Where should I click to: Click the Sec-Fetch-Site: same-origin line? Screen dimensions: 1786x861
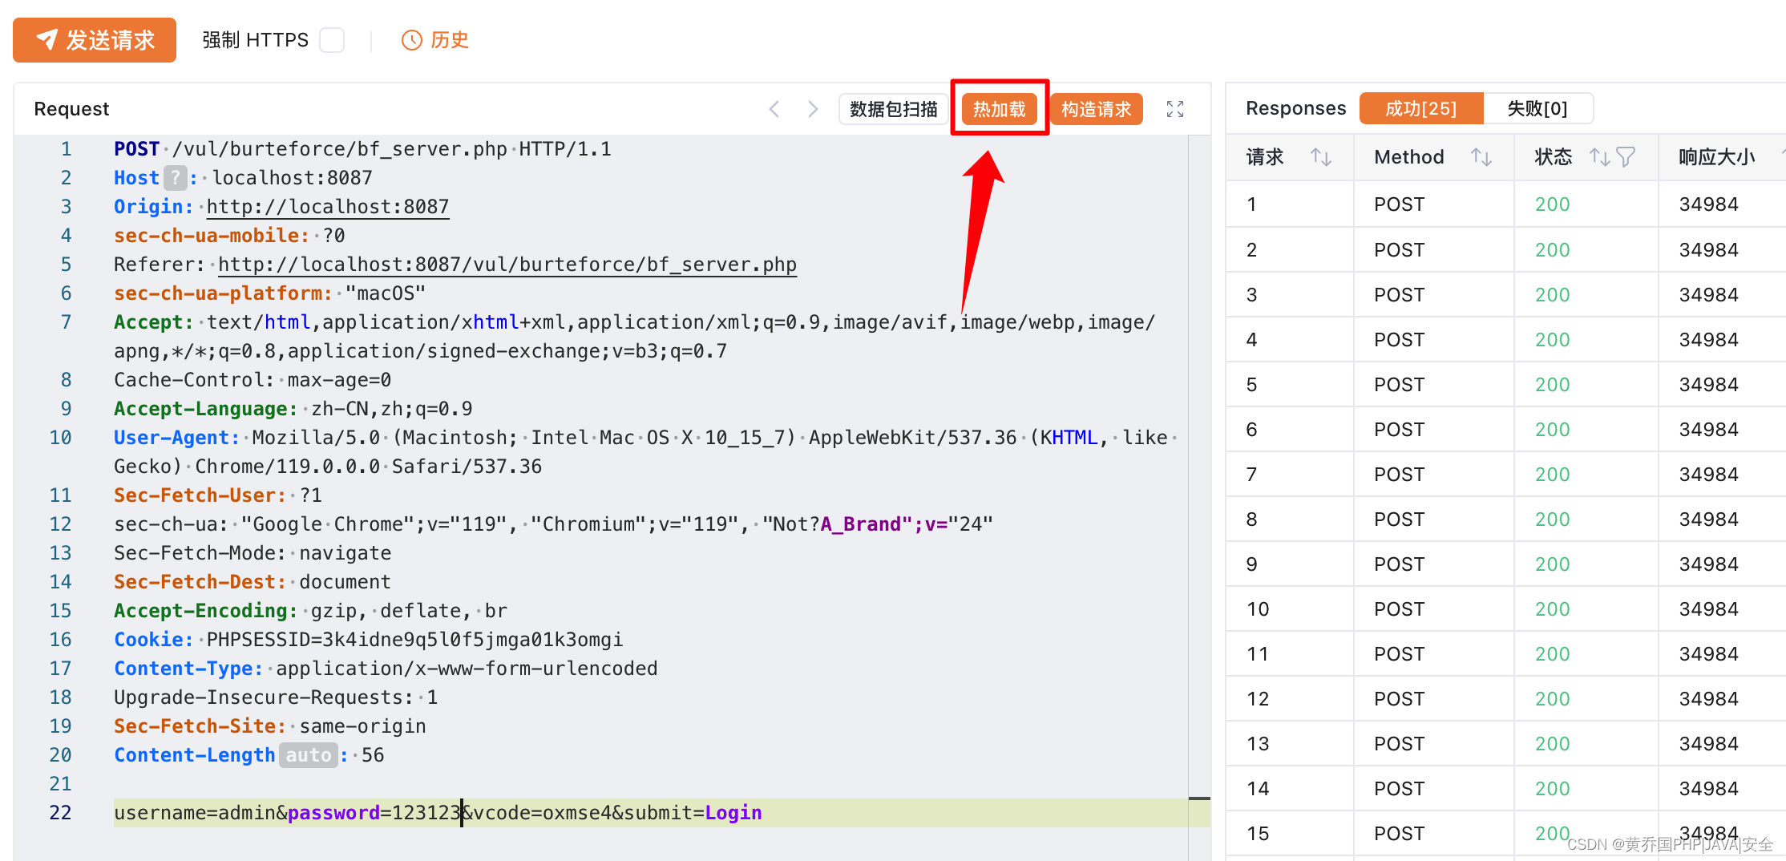[x=270, y=726]
